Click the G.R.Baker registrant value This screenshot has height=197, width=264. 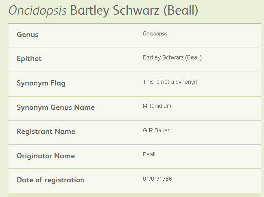(156, 130)
